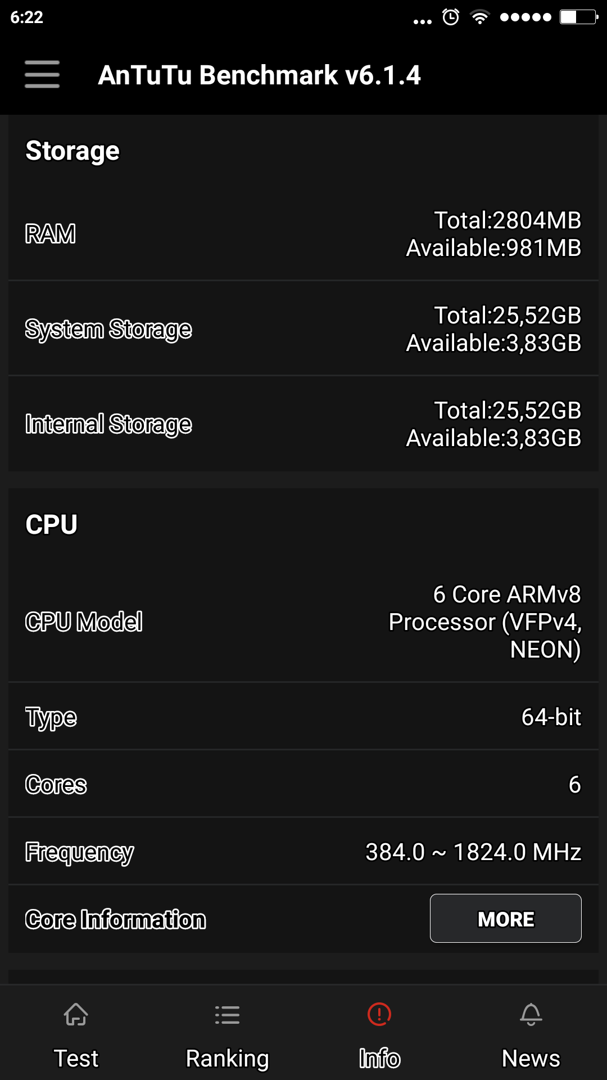Viewport: 607px width, 1080px height.
Task: Open the hamburger navigation menu
Action: point(42,74)
